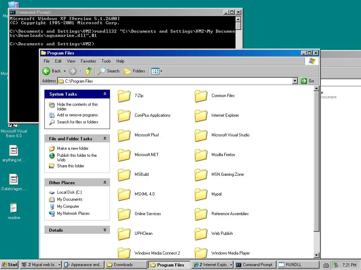Open the Edit menu
Viewport: 361px width, 270px height.
[x=58, y=61]
